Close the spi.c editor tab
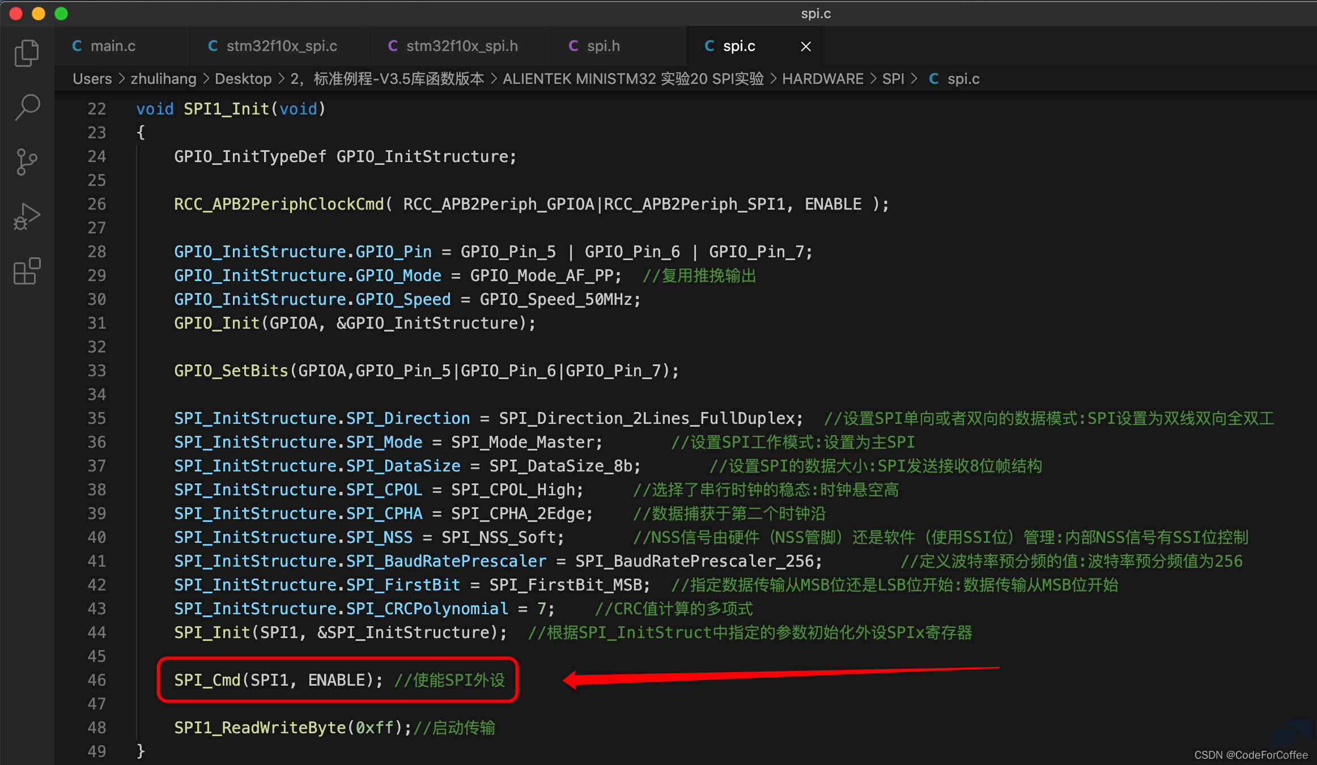Viewport: 1317px width, 765px height. 806,46
